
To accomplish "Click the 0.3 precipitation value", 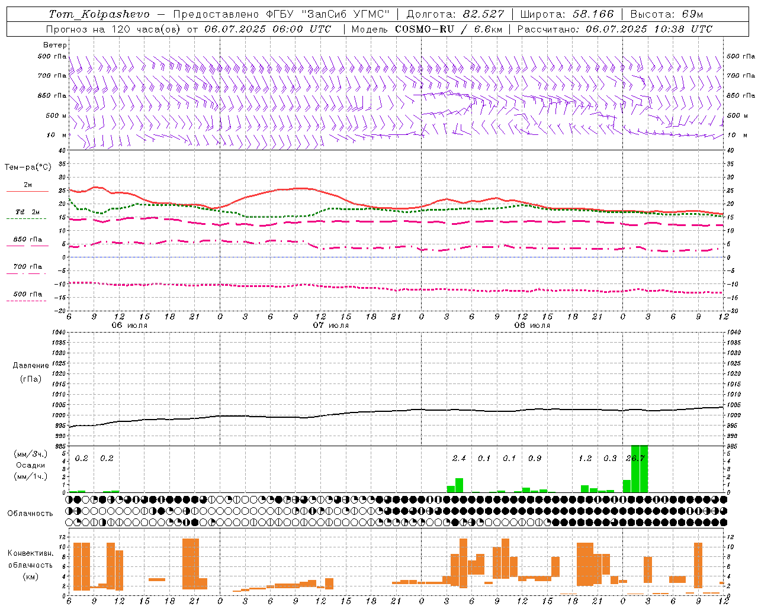I will coord(610,458).
